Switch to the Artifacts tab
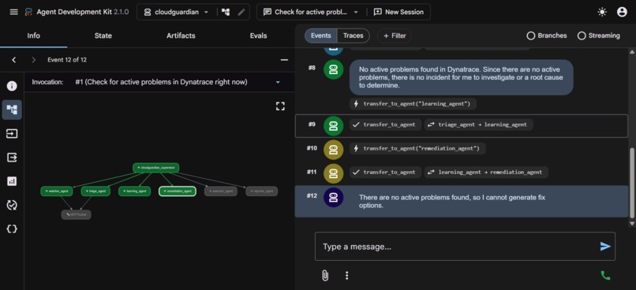The width and height of the screenshot is (636, 290). (x=181, y=35)
